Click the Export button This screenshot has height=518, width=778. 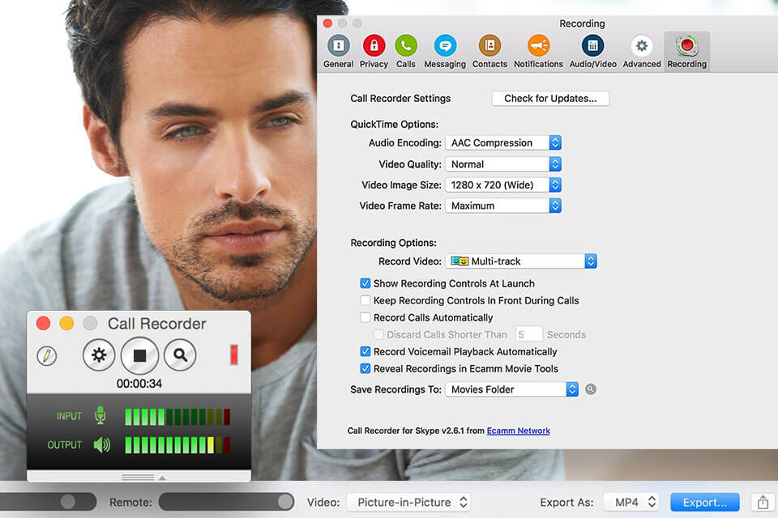point(704,502)
